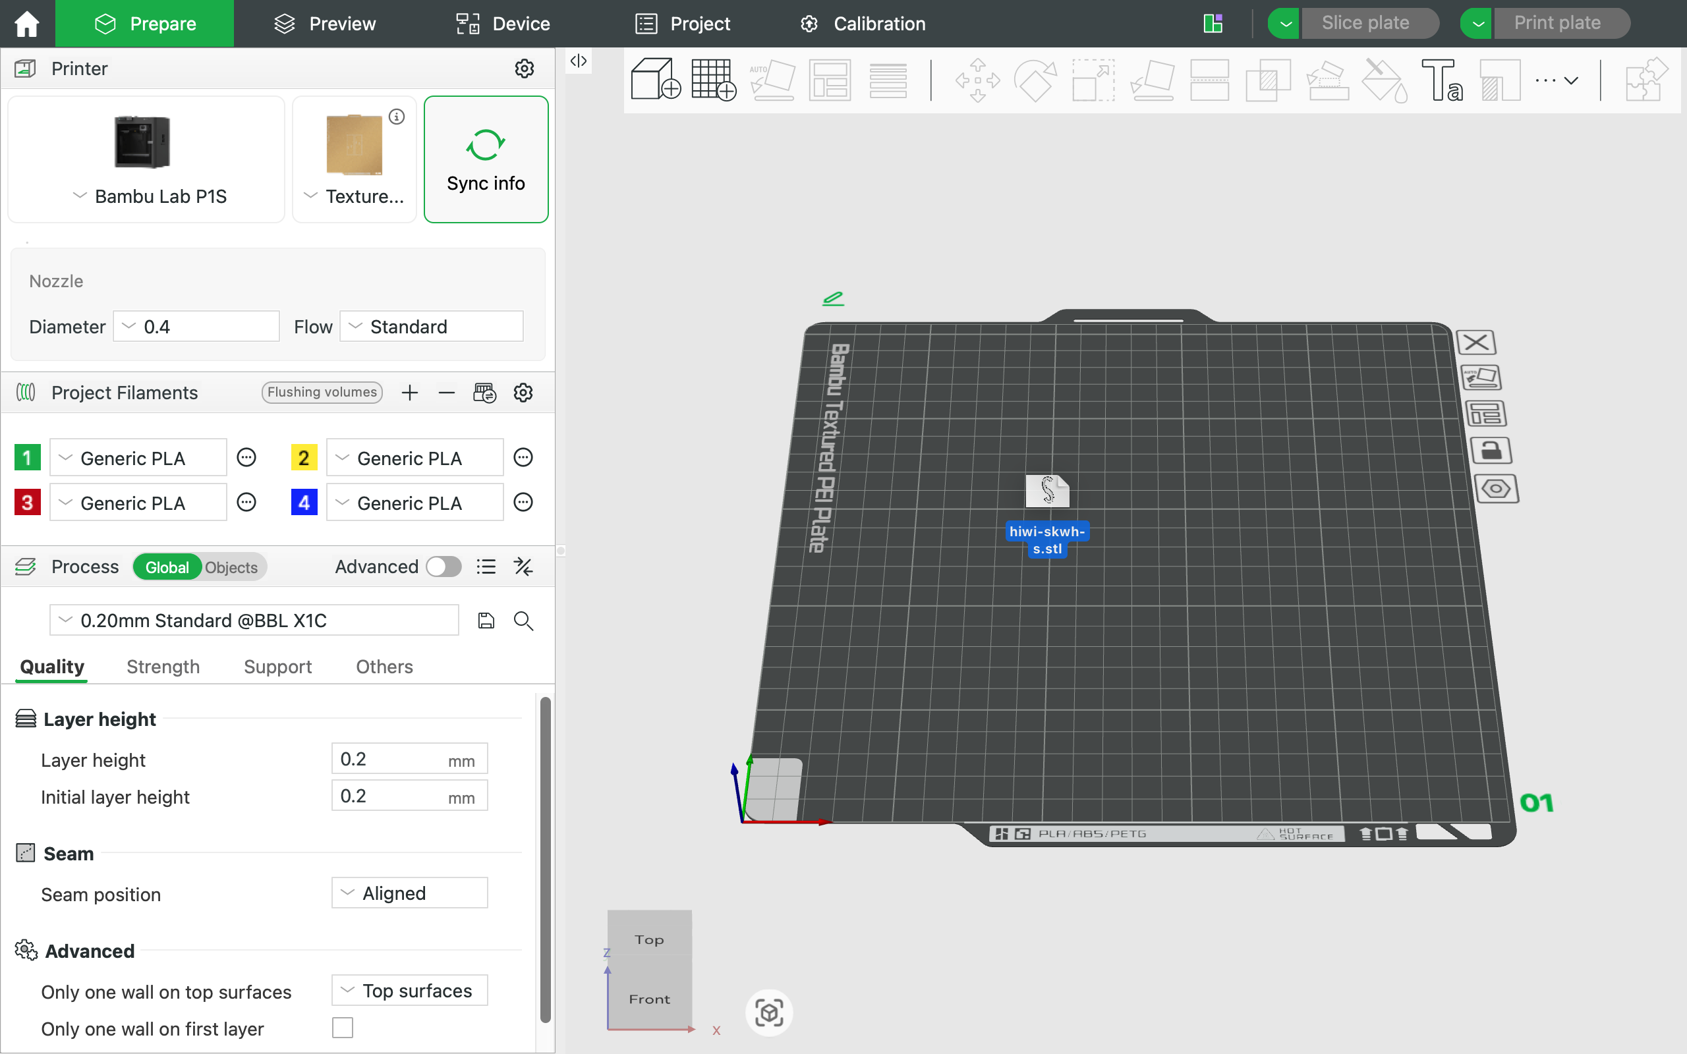Open printer settings gear icon
The image size is (1687, 1054).
click(x=525, y=69)
